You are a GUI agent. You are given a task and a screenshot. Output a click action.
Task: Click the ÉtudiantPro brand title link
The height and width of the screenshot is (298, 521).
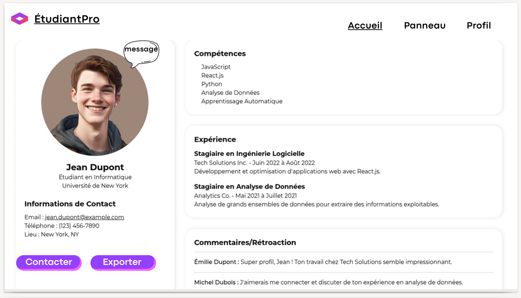click(67, 19)
